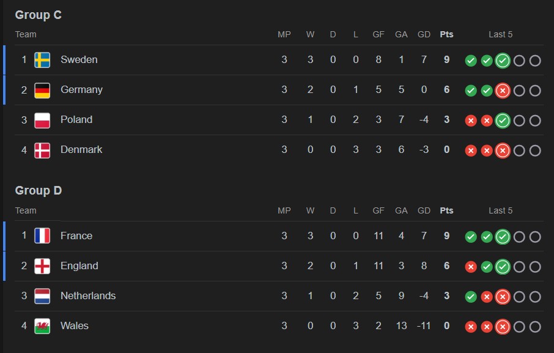
Task: Click the Poland flag icon
Action: point(42,120)
